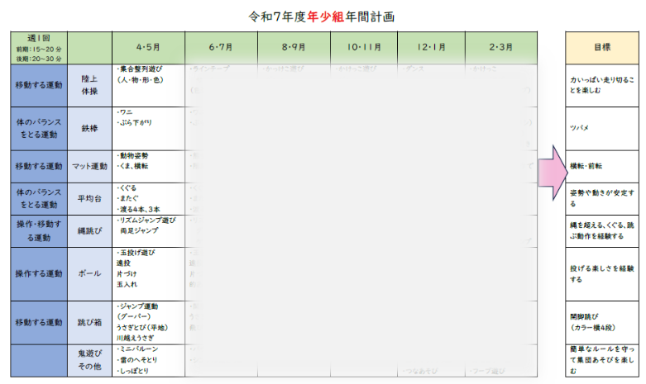Click the 縄跳び activity cell
The image size is (646, 384).
pyautogui.click(x=89, y=230)
